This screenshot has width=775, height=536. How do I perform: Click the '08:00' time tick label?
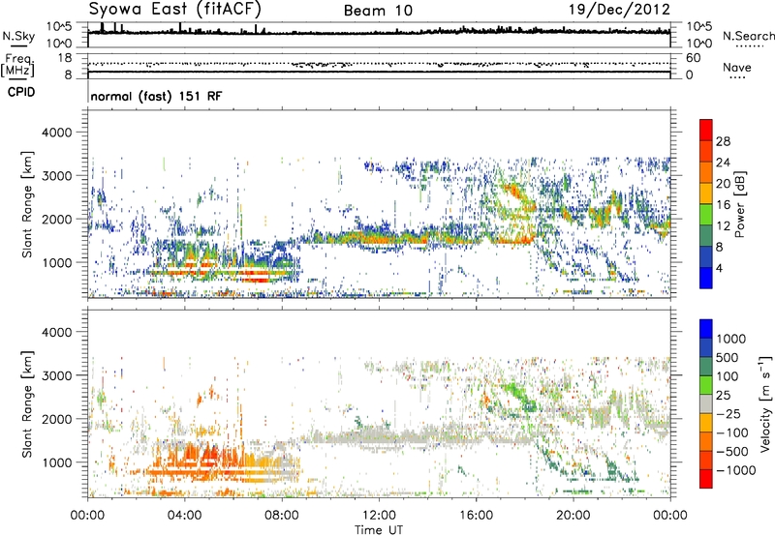tap(282, 516)
